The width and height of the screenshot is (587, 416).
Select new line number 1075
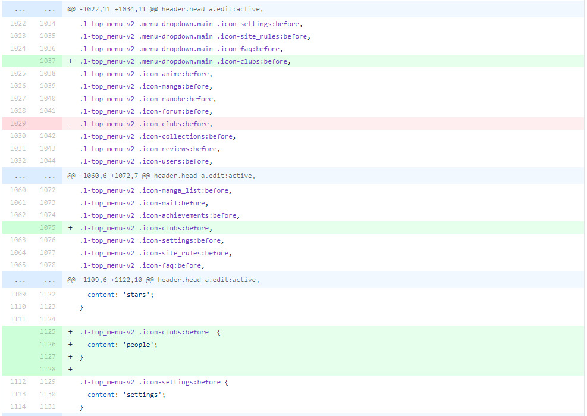coord(48,228)
